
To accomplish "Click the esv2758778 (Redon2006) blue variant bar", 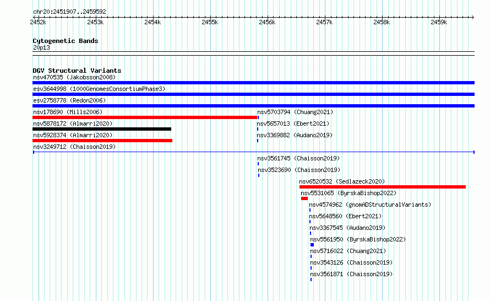I will tap(253, 106).
